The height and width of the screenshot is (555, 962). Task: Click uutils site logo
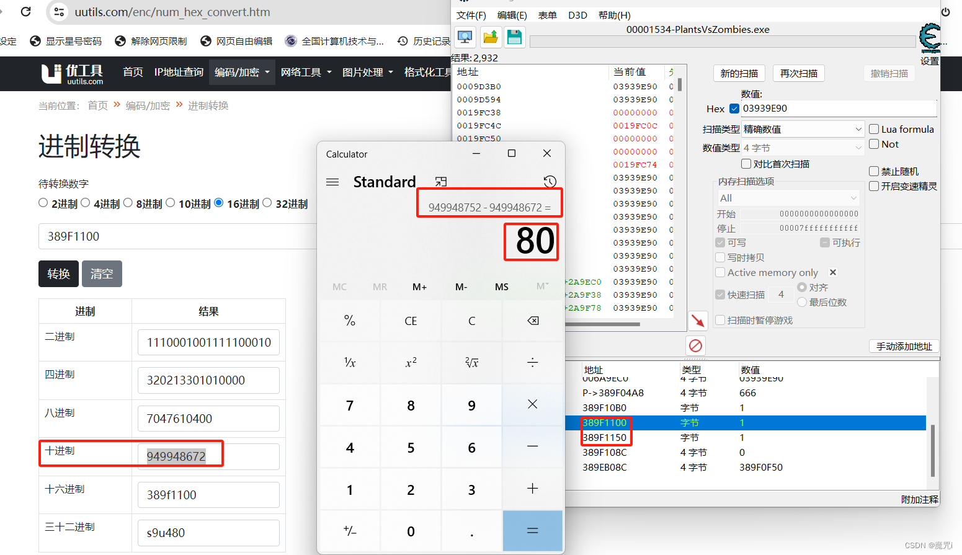point(73,74)
